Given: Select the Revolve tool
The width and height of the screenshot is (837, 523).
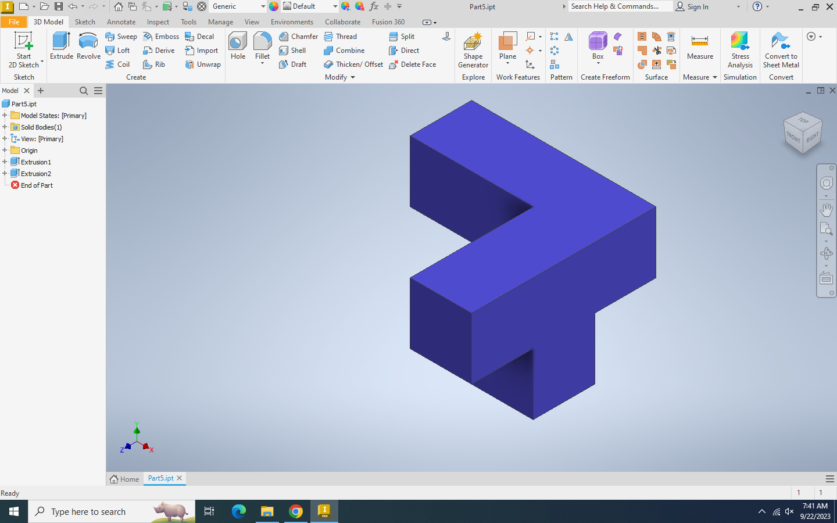Looking at the screenshot, I should tap(88, 46).
